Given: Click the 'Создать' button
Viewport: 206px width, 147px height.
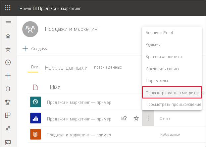Looking at the screenshot, I should pyautogui.click(x=35, y=48).
